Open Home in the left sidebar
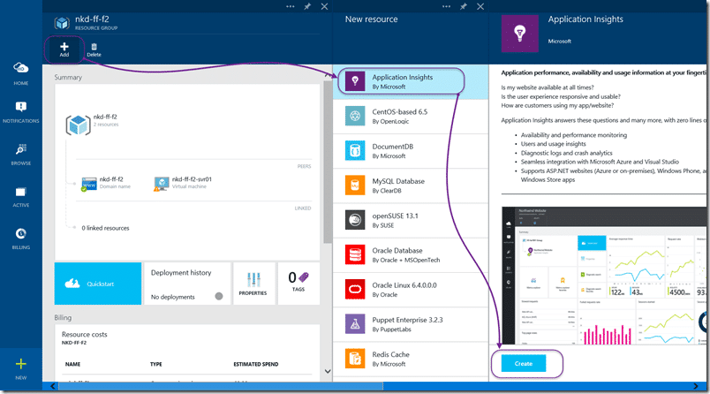 point(21,73)
